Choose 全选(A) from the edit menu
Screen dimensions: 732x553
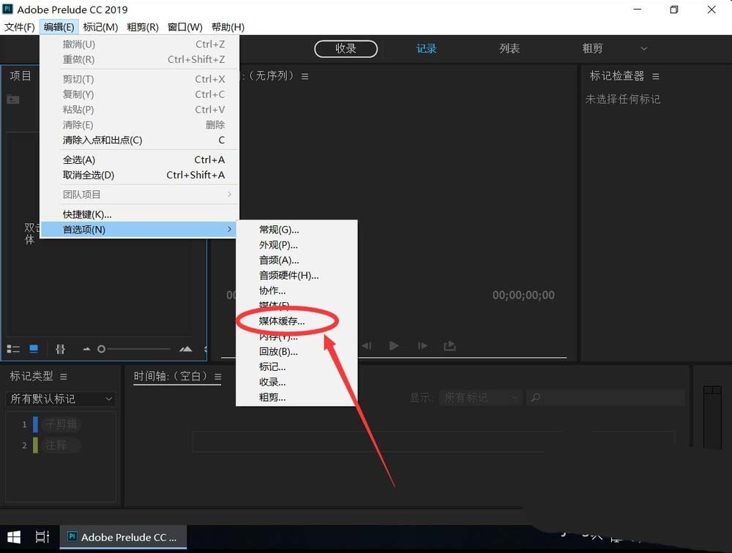pos(140,159)
